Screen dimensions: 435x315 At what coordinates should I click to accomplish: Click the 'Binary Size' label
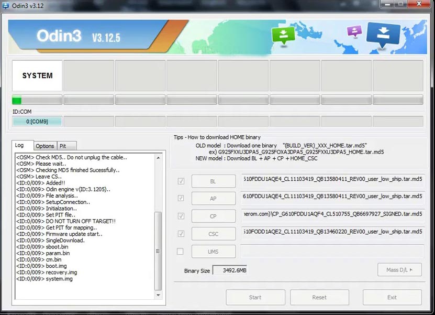click(197, 271)
